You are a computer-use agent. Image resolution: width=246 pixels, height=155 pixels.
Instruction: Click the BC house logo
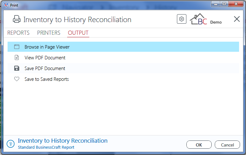pos(198,19)
